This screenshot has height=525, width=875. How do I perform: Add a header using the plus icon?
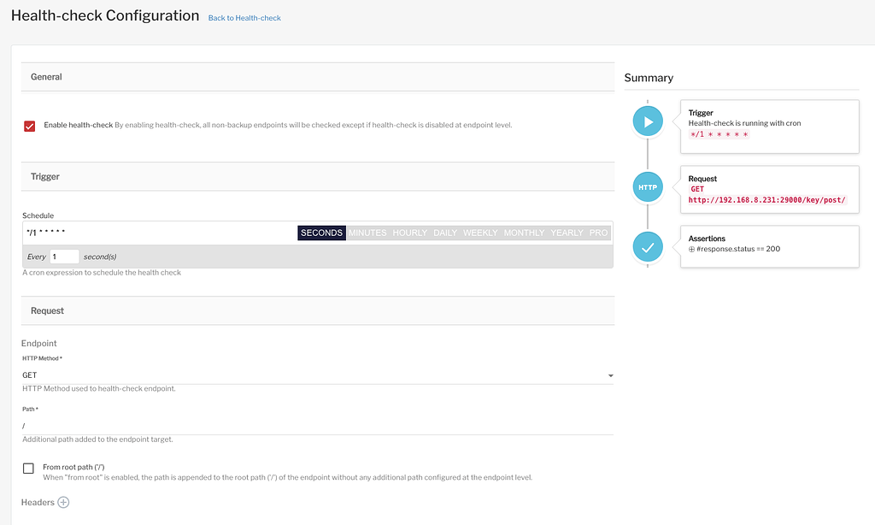(x=62, y=502)
